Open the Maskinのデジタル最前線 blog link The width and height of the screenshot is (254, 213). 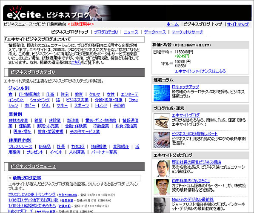point(193,199)
